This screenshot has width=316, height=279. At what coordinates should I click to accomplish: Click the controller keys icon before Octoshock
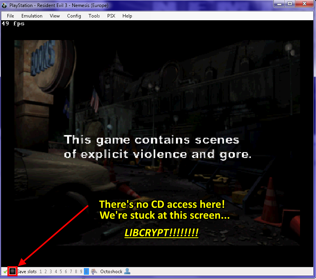(94, 272)
